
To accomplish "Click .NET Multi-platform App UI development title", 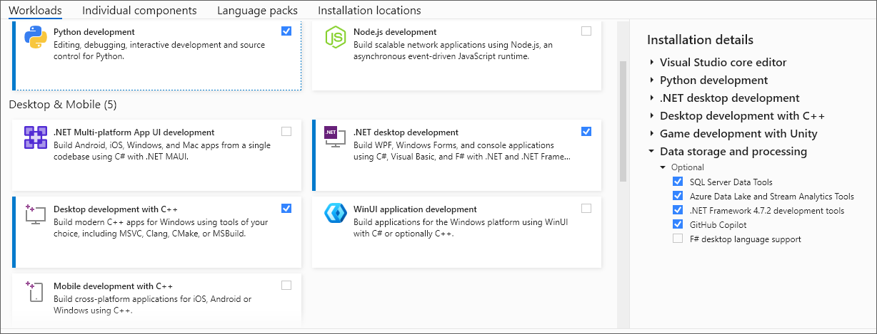I will [x=134, y=132].
